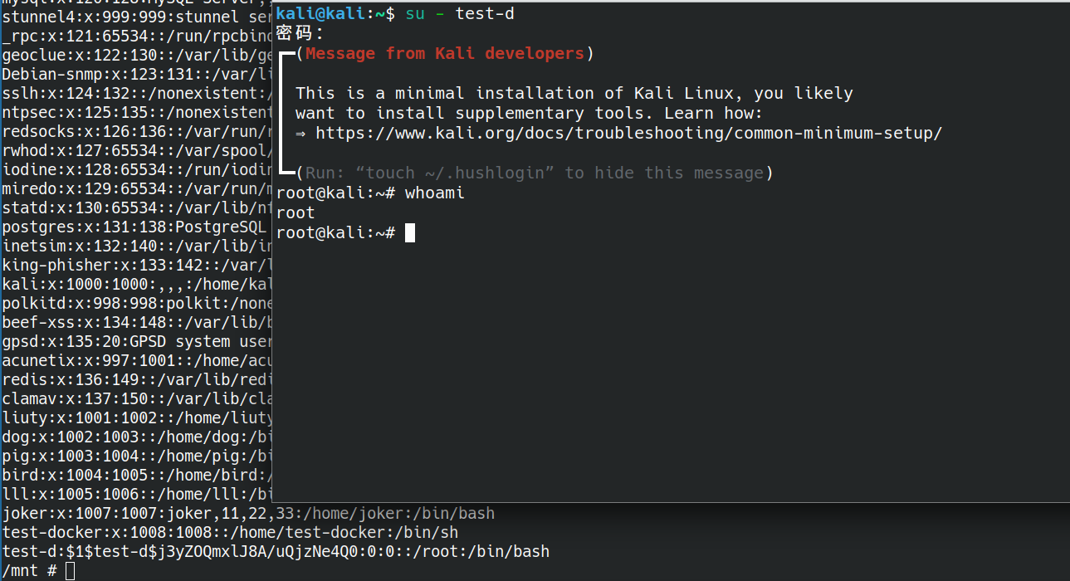The image size is (1070, 581).
Task: Select the test-docker user entry line
Action: pyautogui.click(x=230, y=532)
